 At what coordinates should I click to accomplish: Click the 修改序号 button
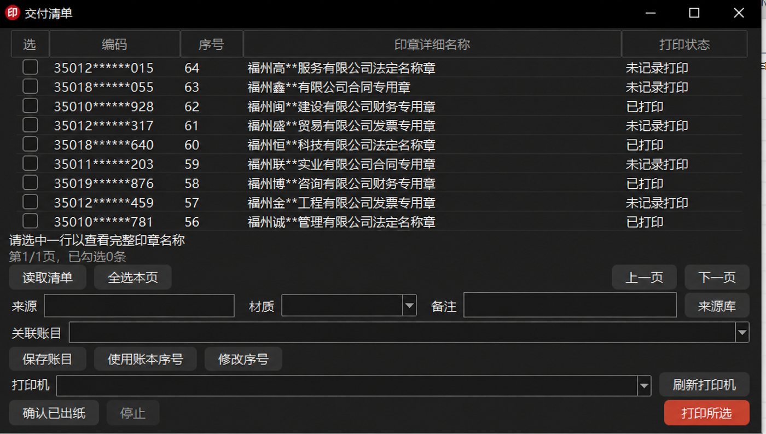coord(243,359)
